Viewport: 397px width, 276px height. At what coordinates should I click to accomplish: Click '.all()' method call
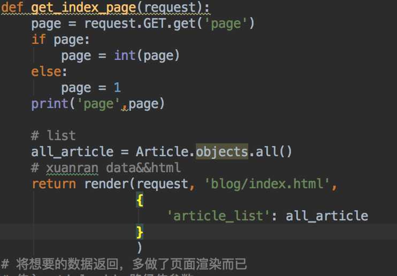(270, 152)
